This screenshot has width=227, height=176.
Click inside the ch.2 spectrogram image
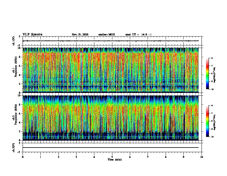click(111, 118)
